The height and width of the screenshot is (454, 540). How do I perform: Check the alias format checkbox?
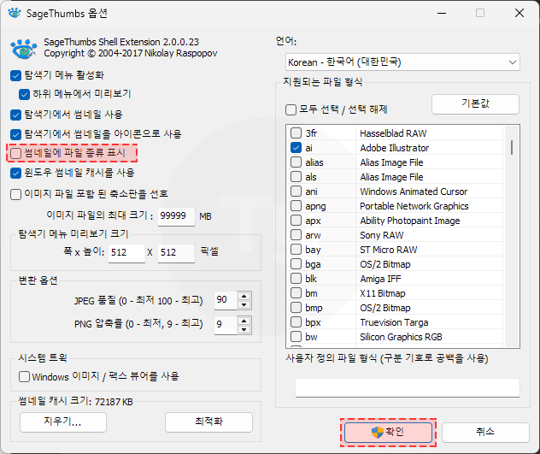[x=296, y=162]
